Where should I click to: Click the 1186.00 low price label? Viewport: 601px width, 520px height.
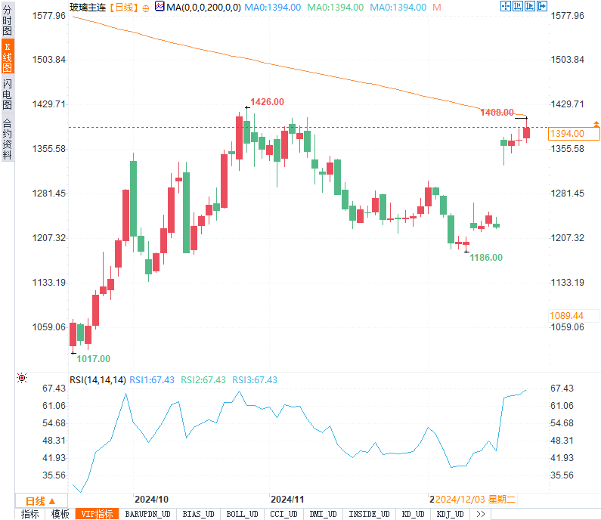(486, 258)
